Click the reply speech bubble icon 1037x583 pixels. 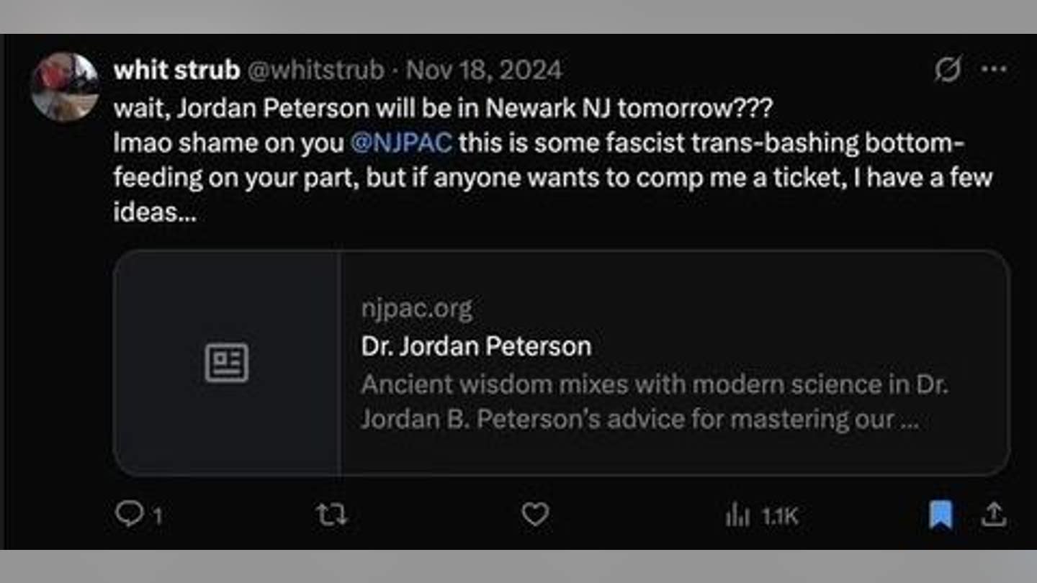tap(129, 514)
